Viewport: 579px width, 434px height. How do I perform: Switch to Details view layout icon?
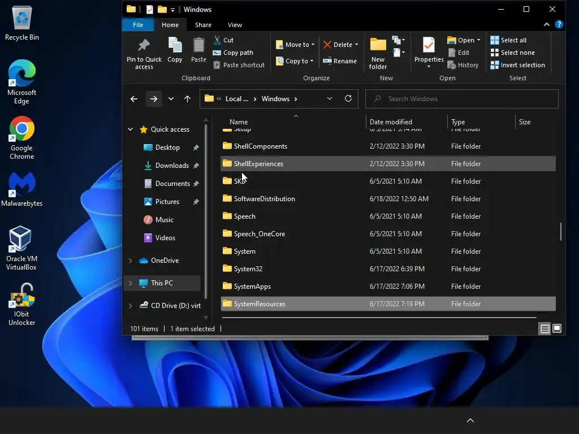(x=545, y=328)
